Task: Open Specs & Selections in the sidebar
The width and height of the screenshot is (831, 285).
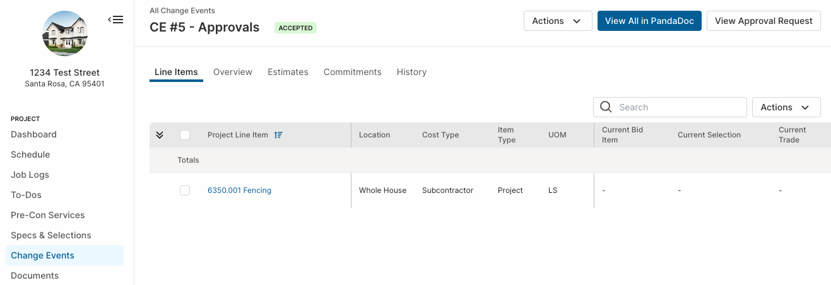Action: click(51, 235)
